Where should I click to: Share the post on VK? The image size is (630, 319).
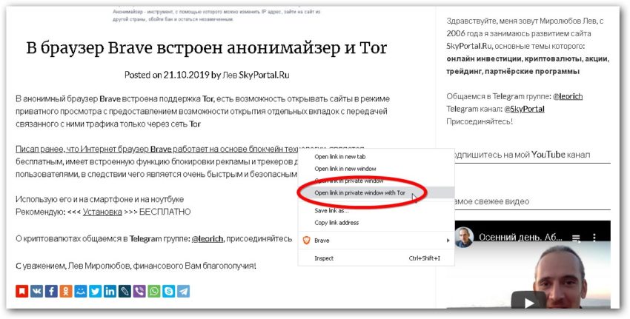[36, 292]
